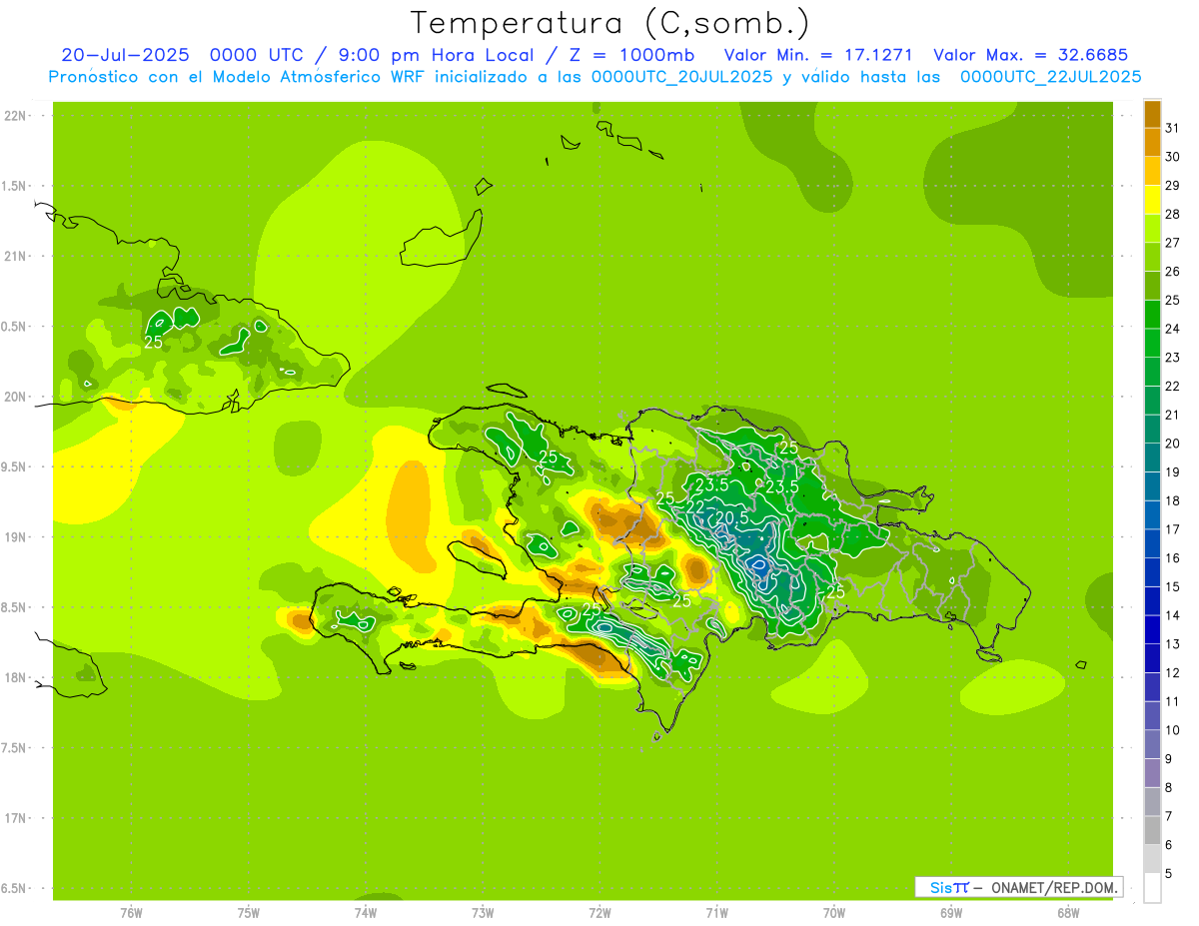The image size is (1199, 926).
Task: Pick the purple swatch between 8 and 9
Action: tap(1152, 773)
